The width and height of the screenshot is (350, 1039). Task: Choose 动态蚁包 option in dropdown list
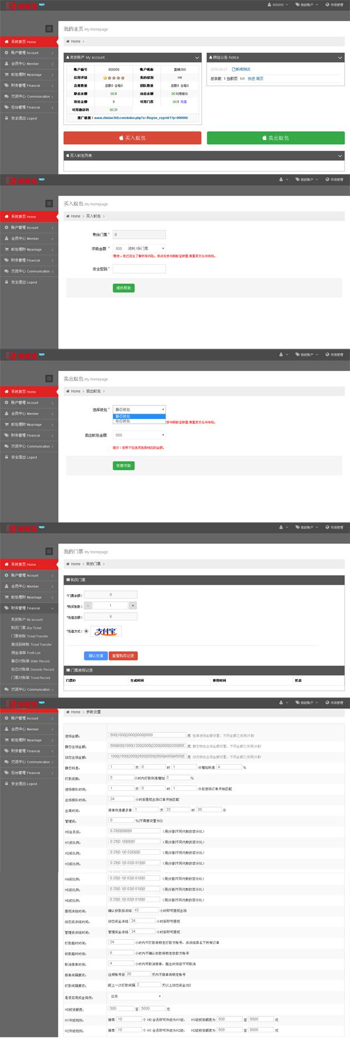(x=139, y=421)
